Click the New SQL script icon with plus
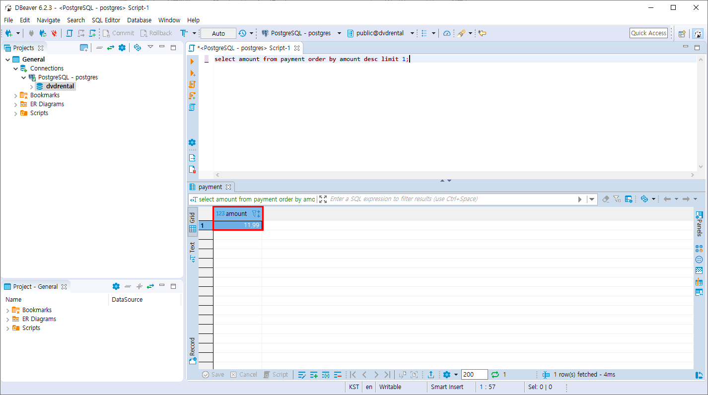The width and height of the screenshot is (708, 395). (x=92, y=33)
